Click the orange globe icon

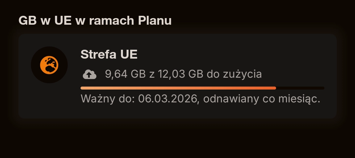click(49, 65)
